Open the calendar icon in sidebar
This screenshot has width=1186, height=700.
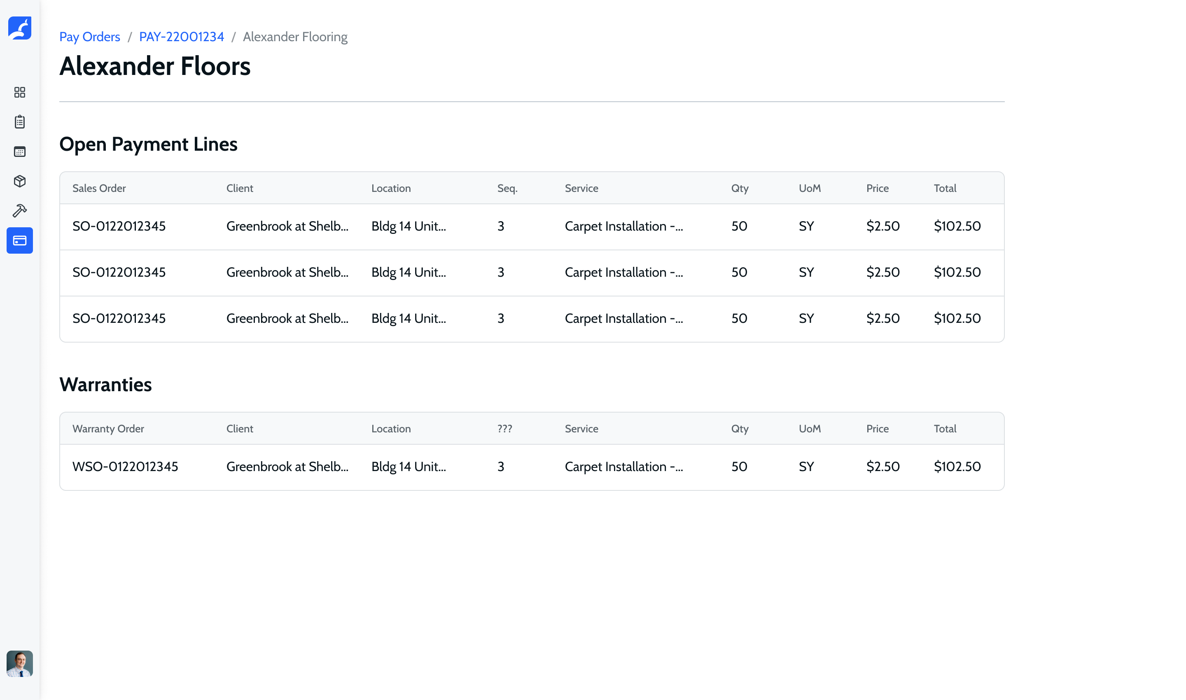[19, 152]
